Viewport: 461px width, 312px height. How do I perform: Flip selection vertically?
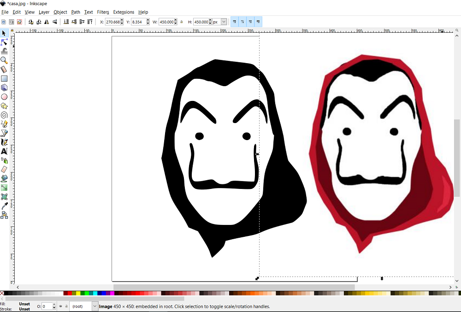pos(55,22)
